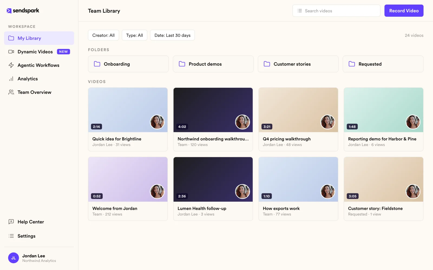The width and height of the screenshot is (433, 270).
Task: Click the Settings list icon
Action: pos(11,236)
